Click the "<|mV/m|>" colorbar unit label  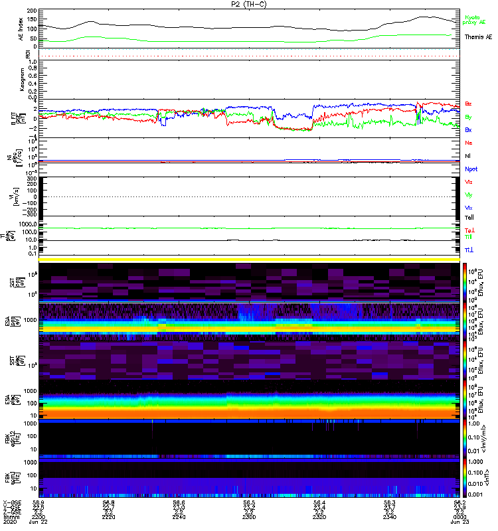485,439
